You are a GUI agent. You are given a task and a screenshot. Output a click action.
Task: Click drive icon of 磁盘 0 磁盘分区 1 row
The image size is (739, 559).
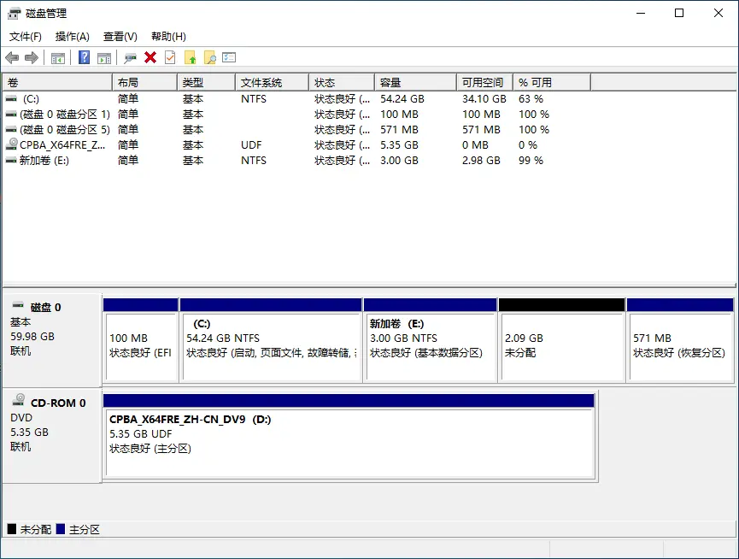coord(11,115)
